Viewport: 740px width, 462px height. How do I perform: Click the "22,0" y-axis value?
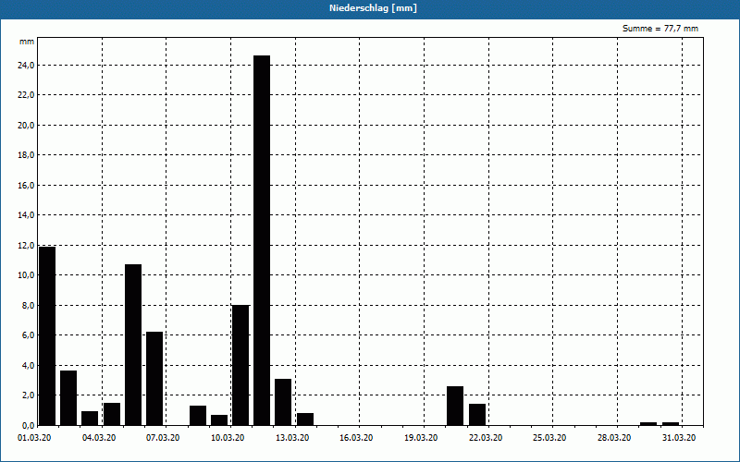(26, 95)
